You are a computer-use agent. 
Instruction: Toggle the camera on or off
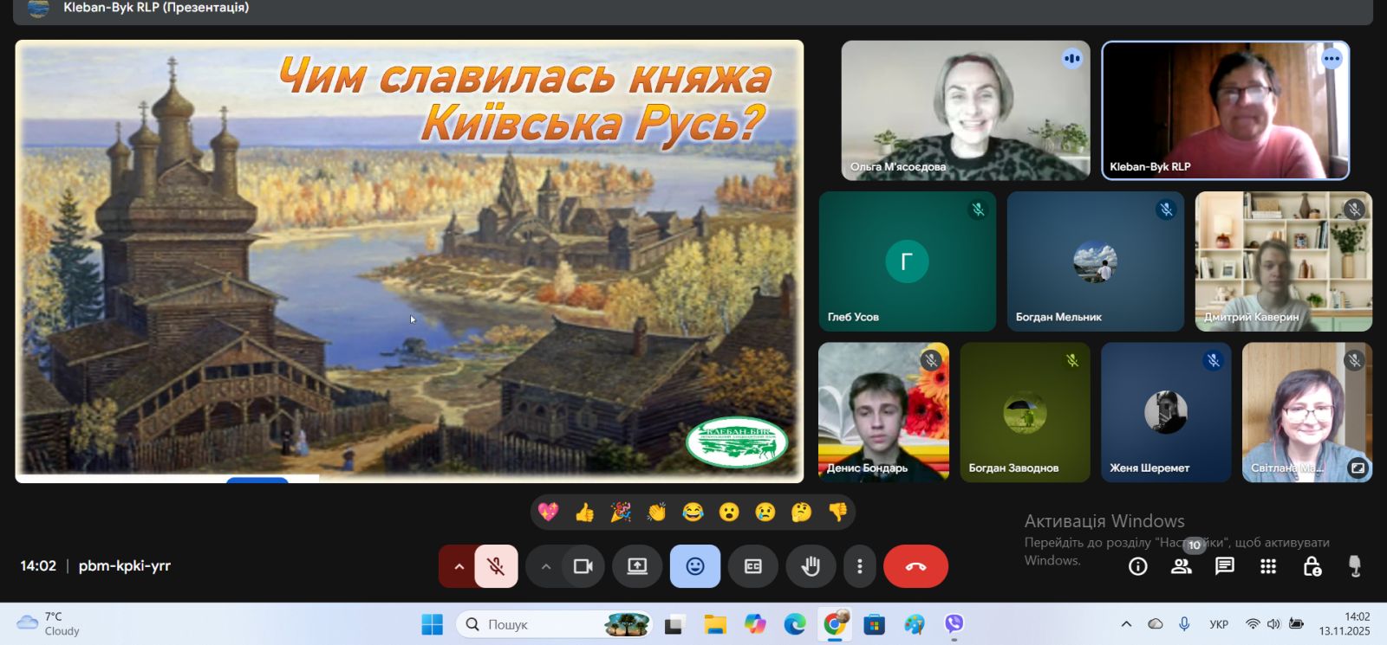(x=583, y=566)
